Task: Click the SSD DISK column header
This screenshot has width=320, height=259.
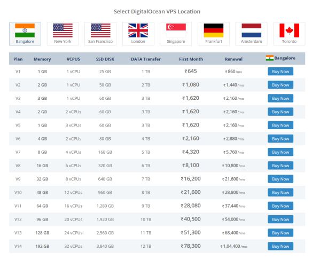Action: (105, 59)
